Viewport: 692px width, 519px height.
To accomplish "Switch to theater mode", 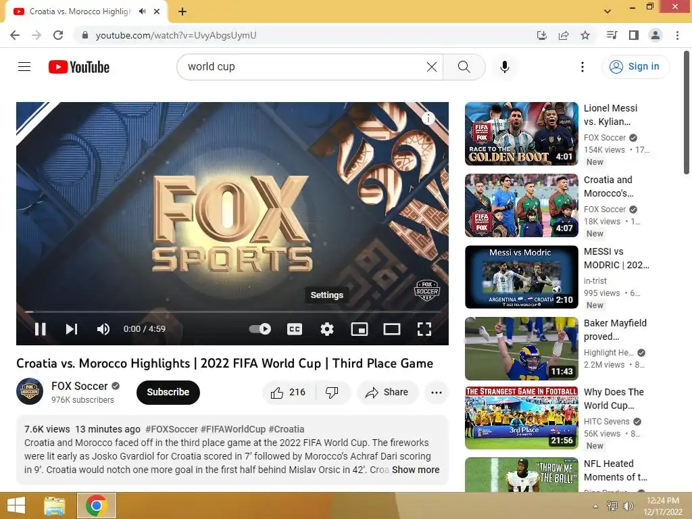I will [392, 329].
